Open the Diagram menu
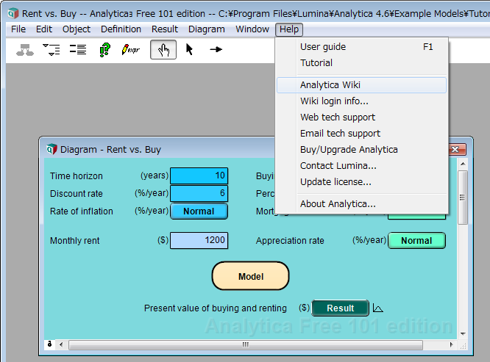490x362 pixels. pos(206,29)
